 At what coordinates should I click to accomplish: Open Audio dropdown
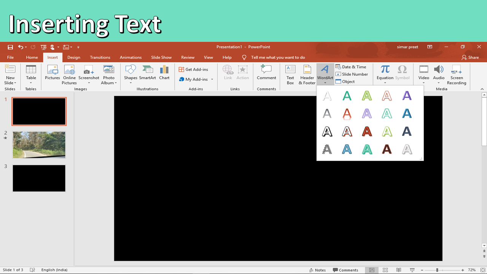(439, 83)
